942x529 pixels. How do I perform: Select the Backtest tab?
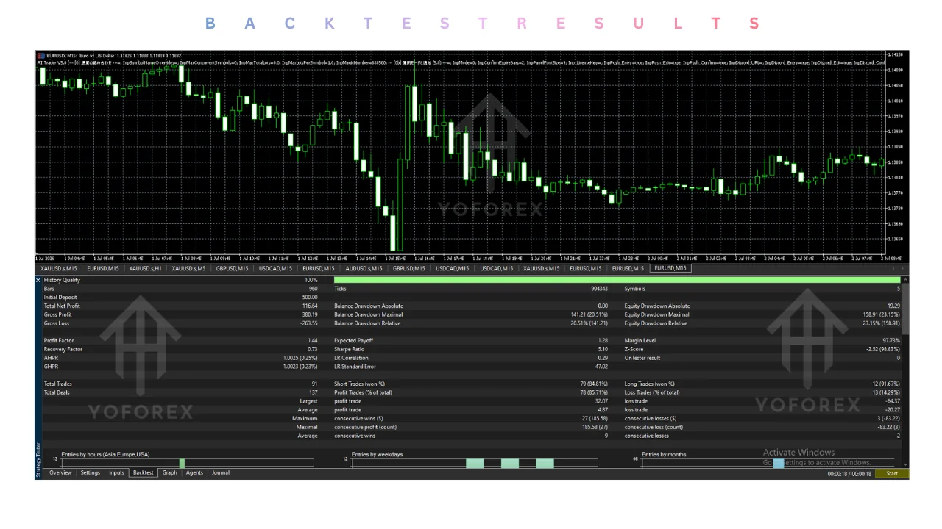tap(143, 472)
